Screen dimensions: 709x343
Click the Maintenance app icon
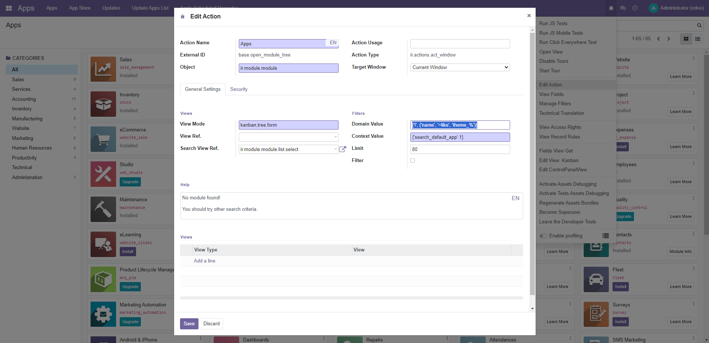tap(103, 209)
